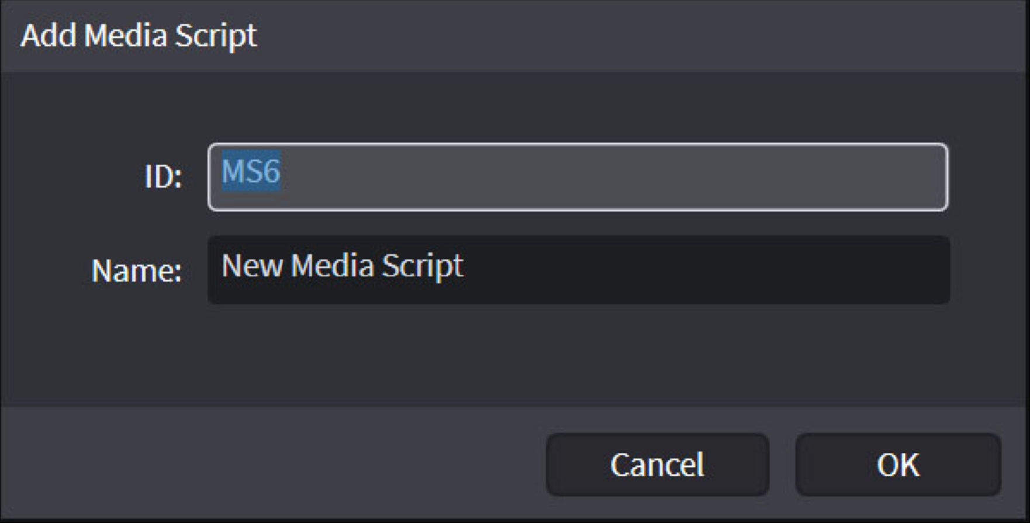Screen dimensions: 1030x523
Task: Click blank space after MS6 in ID field
Action: pyautogui.click(x=614, y=176)
